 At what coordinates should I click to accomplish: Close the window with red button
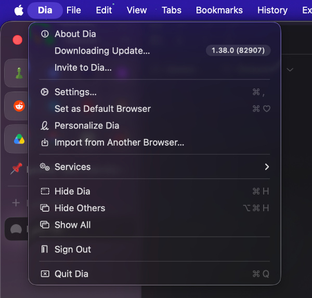click(18, 40)
